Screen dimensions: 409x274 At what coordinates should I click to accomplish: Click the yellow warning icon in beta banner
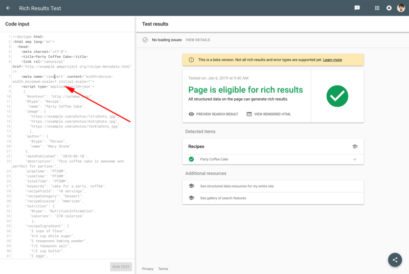click(x=191, y=60)
